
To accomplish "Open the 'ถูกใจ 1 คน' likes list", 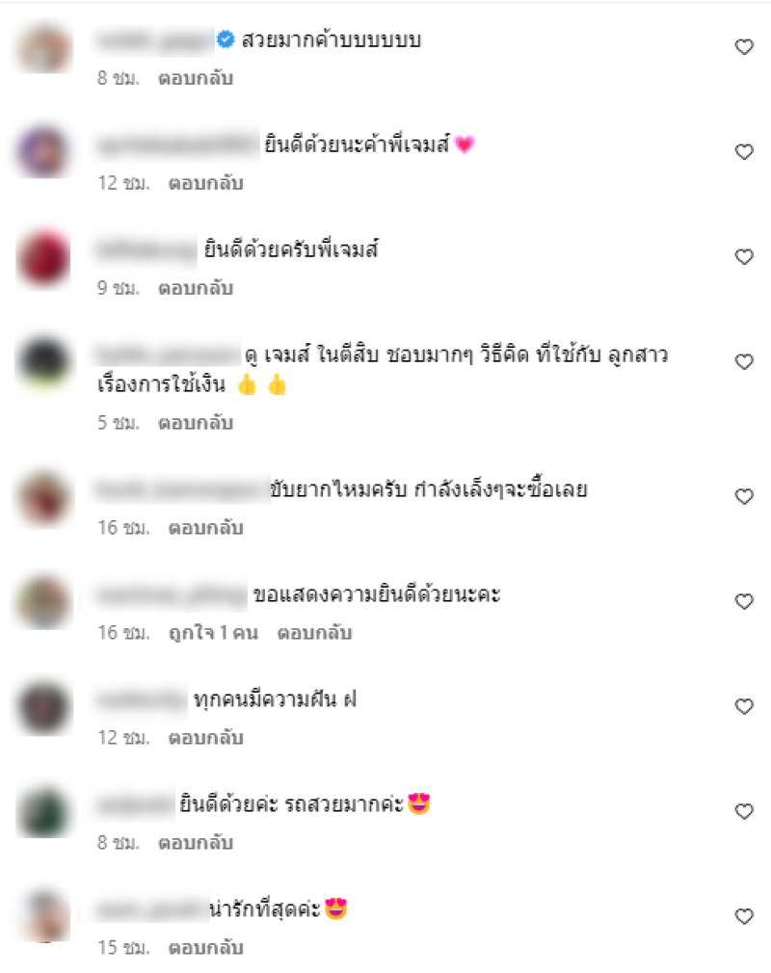I will point(213,632).
